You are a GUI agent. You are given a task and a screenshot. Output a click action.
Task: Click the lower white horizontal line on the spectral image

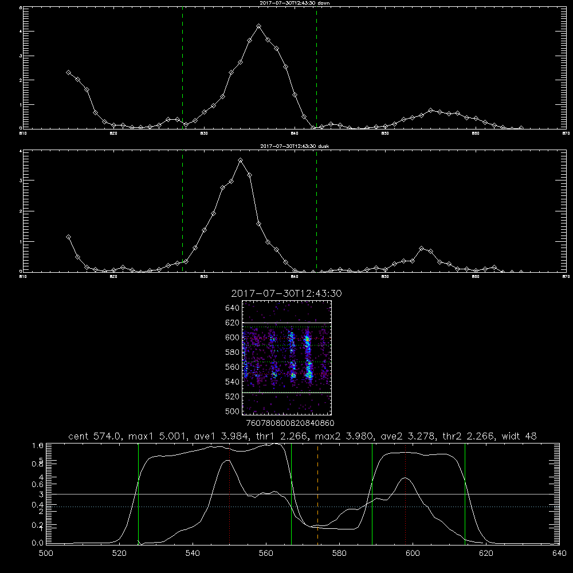point(287,393)
